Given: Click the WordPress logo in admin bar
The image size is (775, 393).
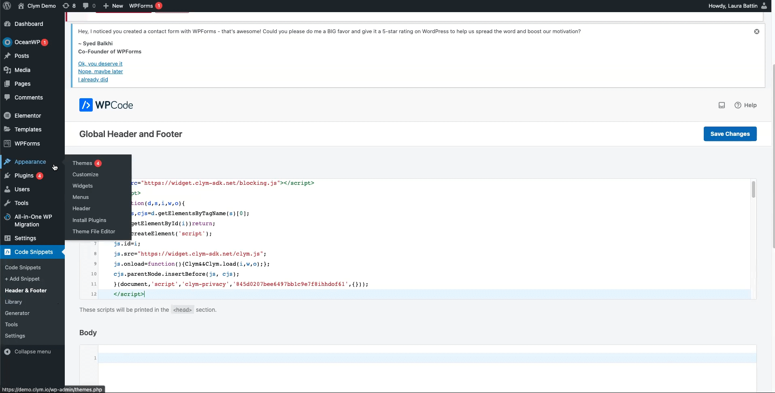Looking at the screenshot, I should [7, 6].
